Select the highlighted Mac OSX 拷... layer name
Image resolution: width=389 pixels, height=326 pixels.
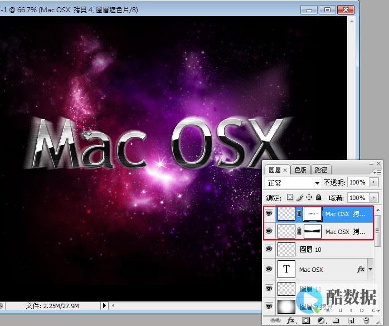346,214
